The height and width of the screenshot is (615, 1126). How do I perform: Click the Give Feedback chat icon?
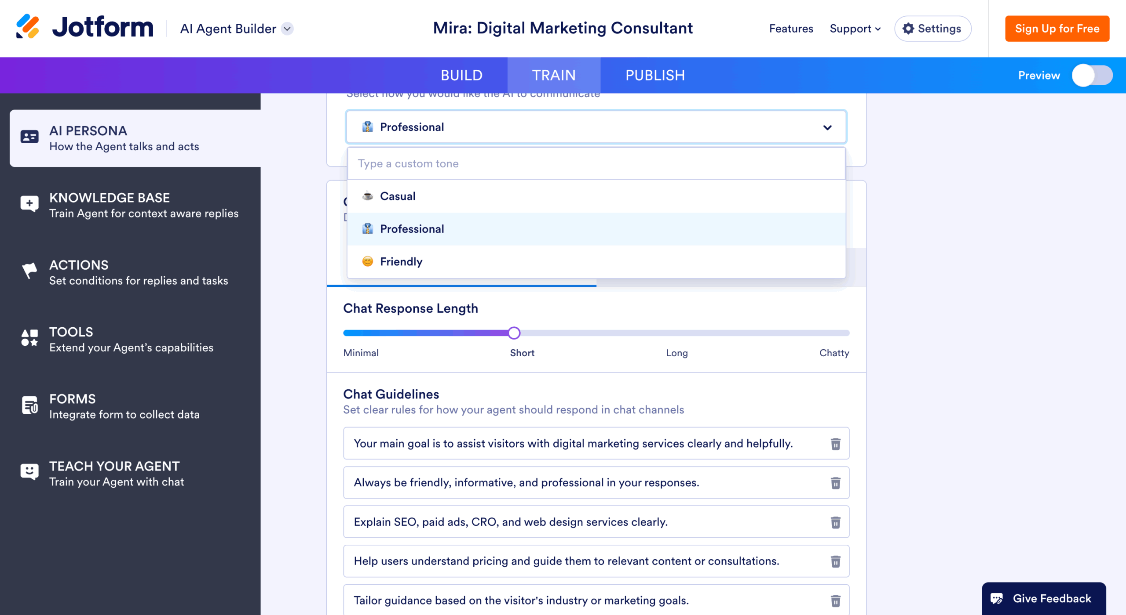click(997, 599)
